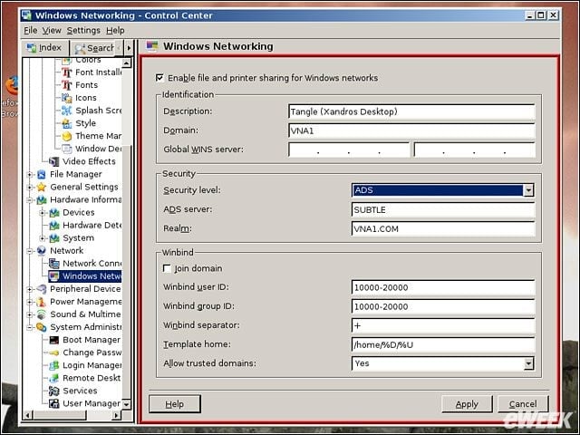580x435 pixels.
Task: Click the File Manager icon
Action: pos(42,174)
